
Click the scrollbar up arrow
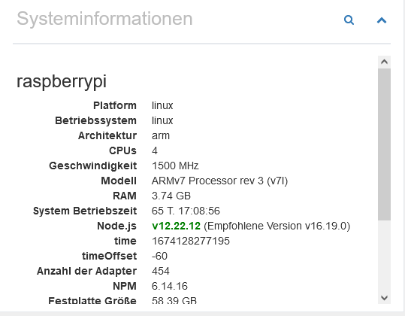point(384,62)
